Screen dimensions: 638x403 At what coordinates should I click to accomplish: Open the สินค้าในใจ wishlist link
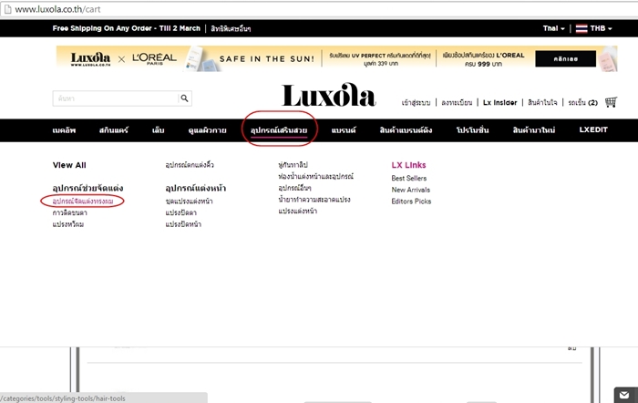542,103
